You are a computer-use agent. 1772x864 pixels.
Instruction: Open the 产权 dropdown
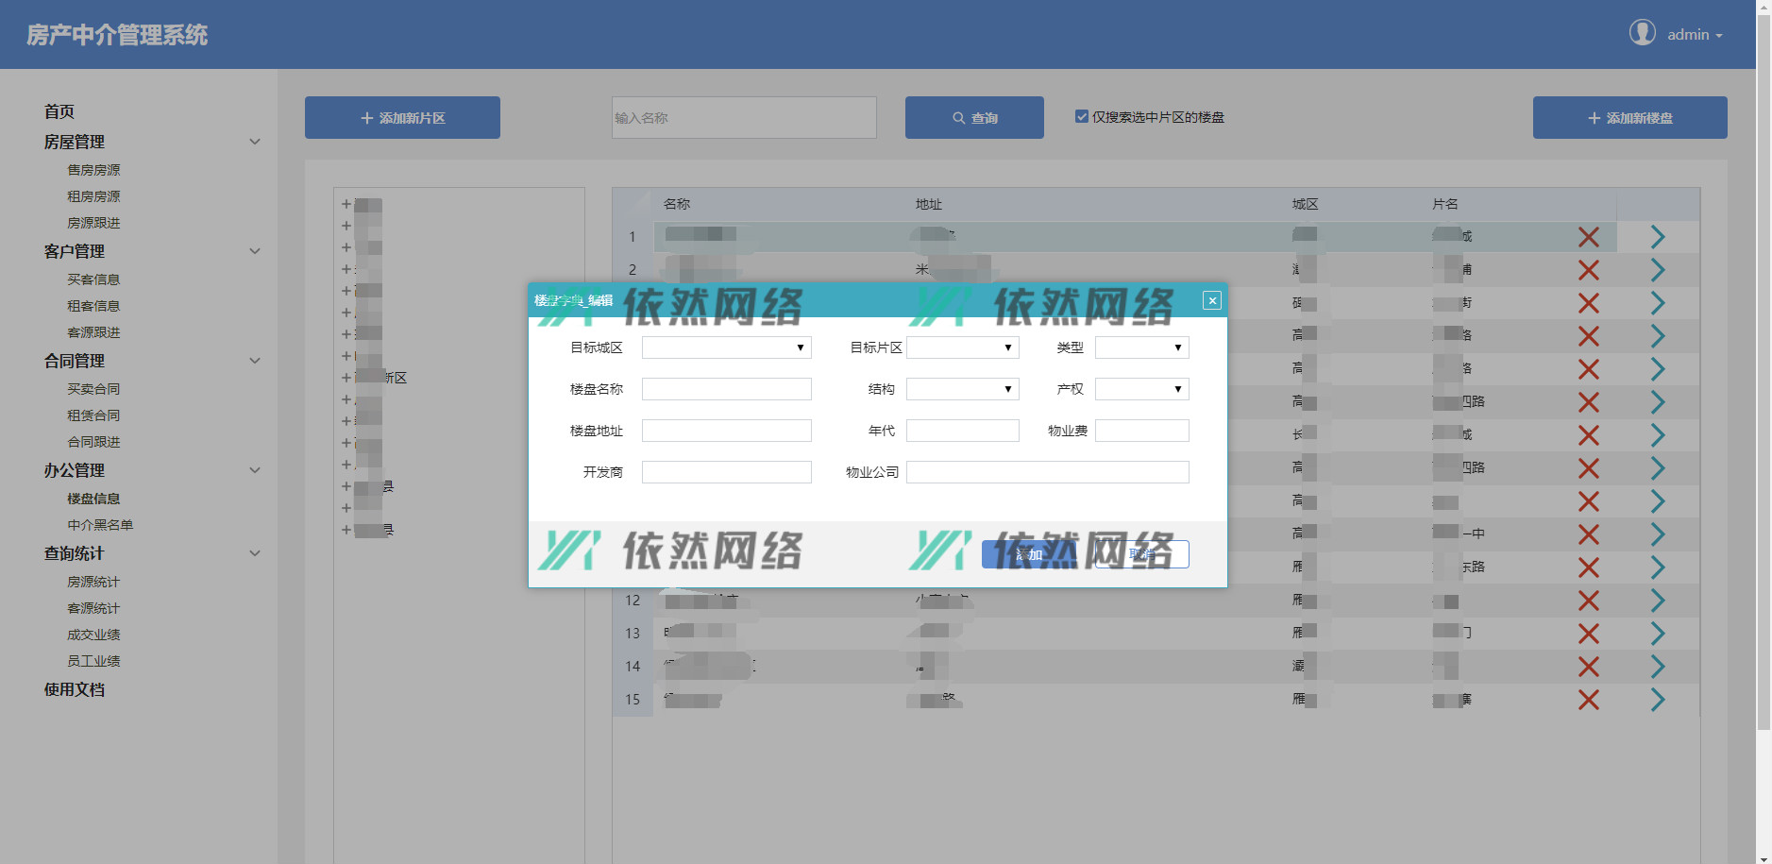coord(1141,389)
